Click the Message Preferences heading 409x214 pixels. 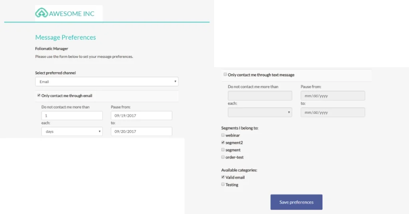click(x=66, y=37)
